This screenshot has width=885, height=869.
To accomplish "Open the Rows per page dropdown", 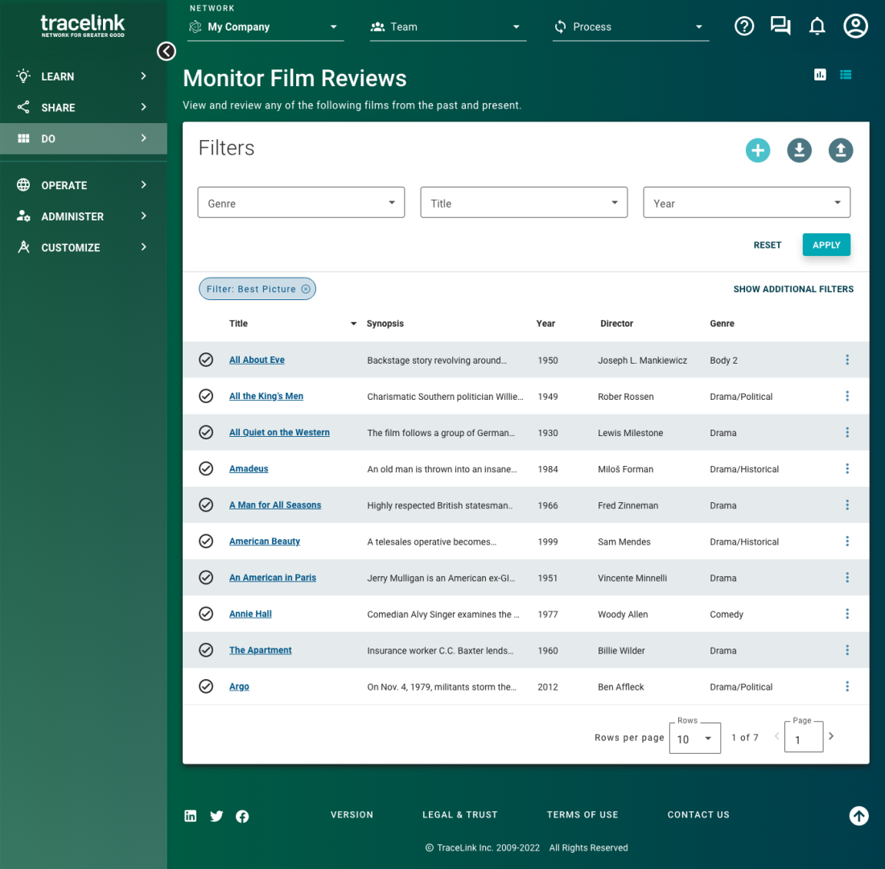I will (694, 738).
